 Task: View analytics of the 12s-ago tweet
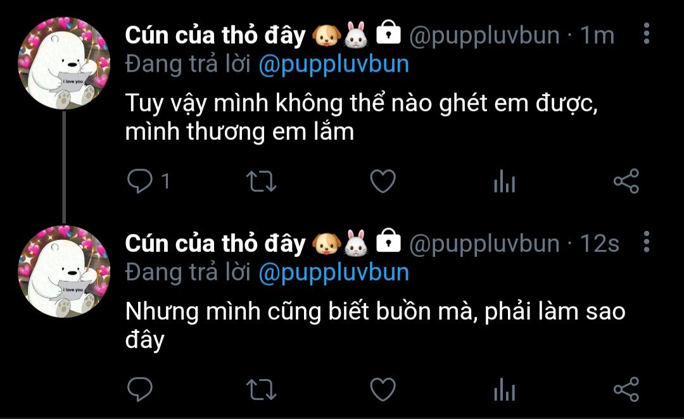[x=504, y=389]
